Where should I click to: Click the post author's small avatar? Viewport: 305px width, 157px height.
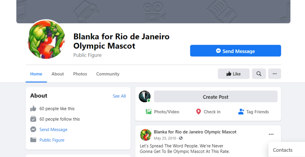pos(146,135)
